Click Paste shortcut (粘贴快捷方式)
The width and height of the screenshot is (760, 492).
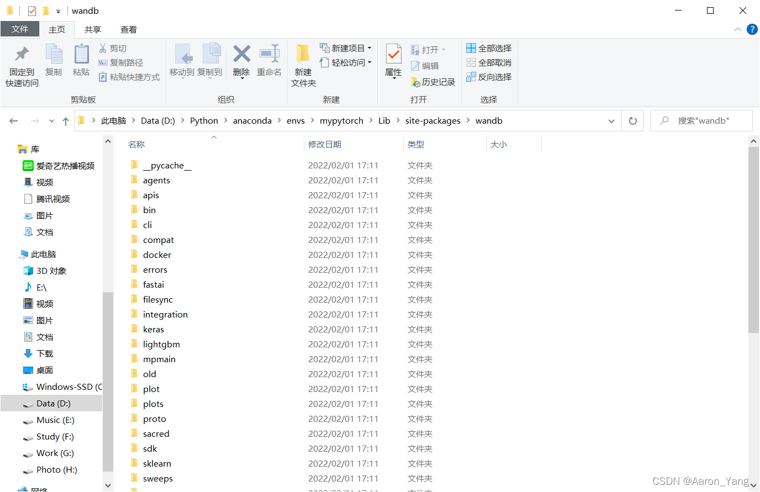click(x=129, y=77)
